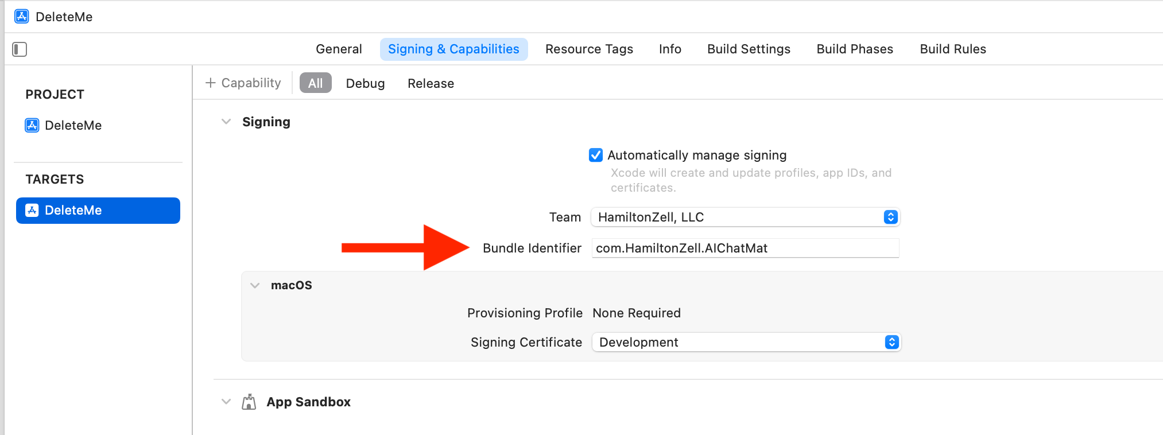Click the App Sandbox heading text
Image resolution: width=1163 pixels, height=435 pixels.
[308, 402]
